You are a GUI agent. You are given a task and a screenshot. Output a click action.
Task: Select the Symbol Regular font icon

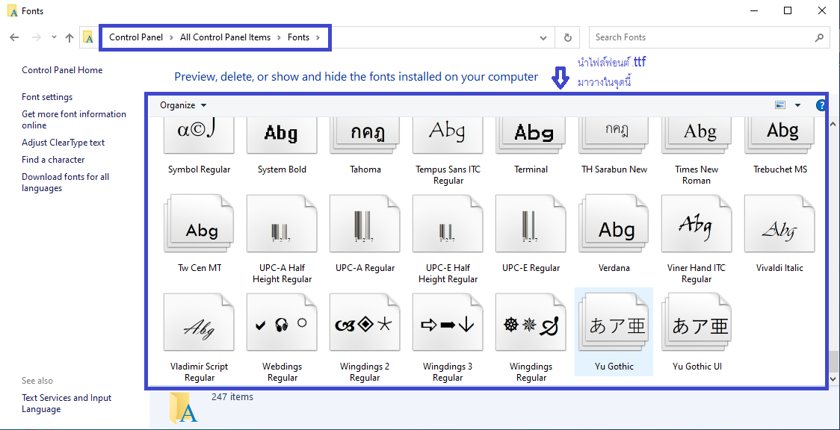pyautogui.click(x=199, y=137)
